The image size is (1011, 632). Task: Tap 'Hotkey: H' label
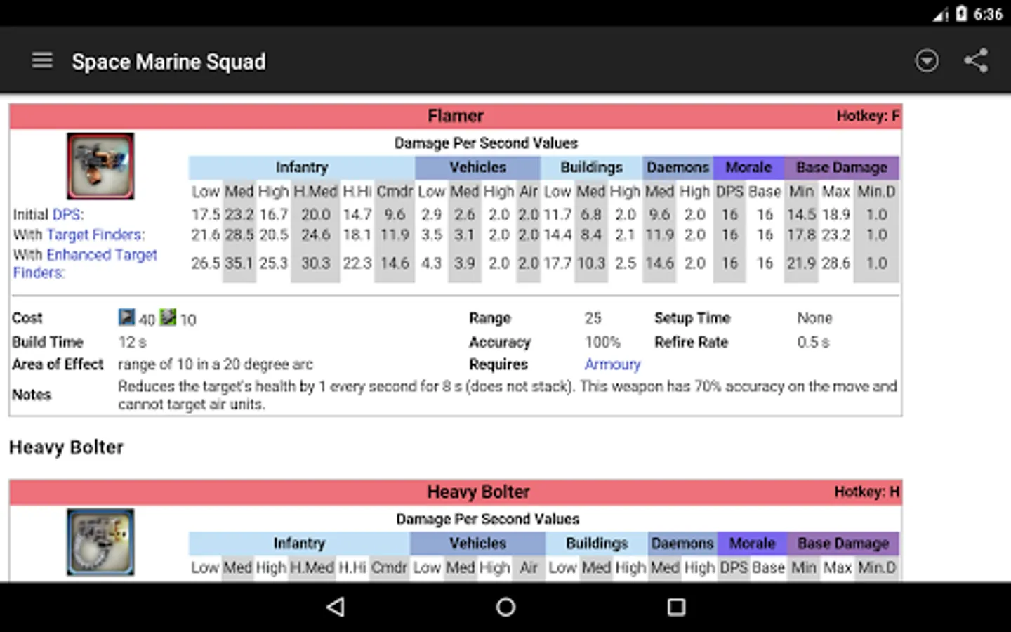click(867, 492)
